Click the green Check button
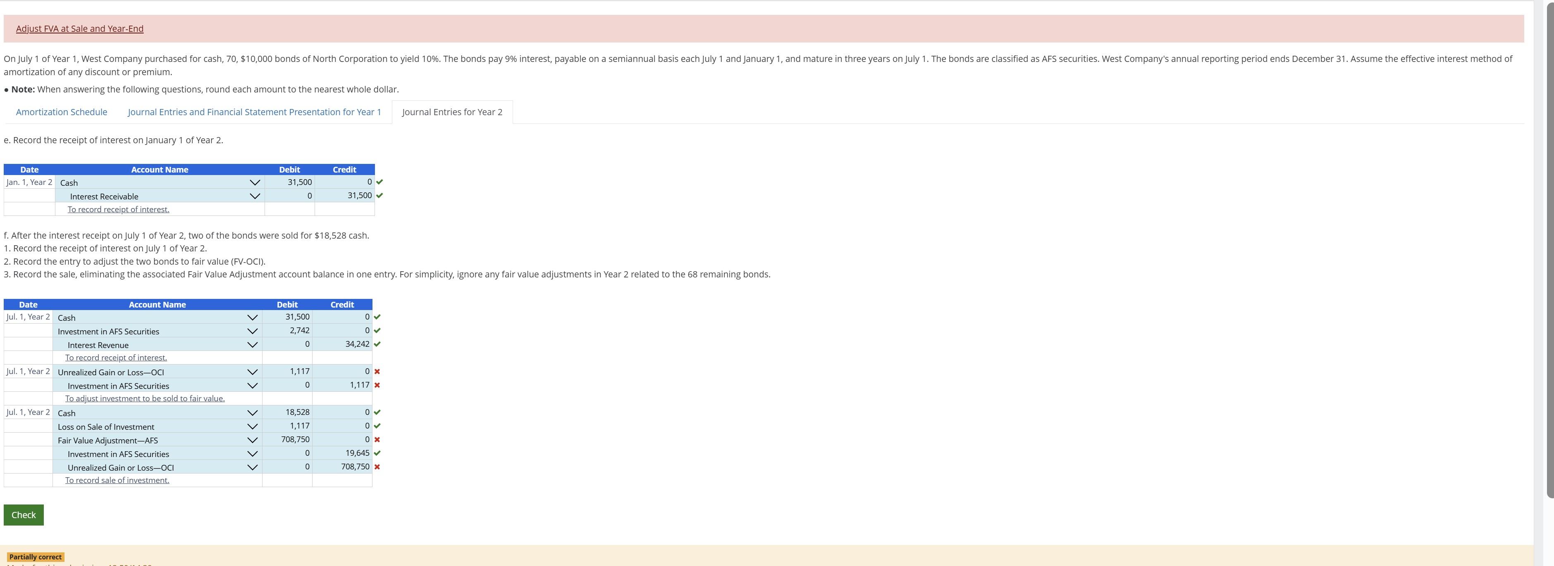Image resolution: width=1554 pixels, height=566 pixels. coord(24,515)
